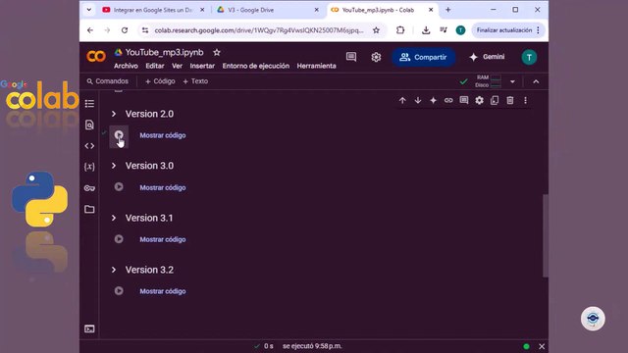Run the Version 3.0 code cell
Image resolution: width=628 pixels, height=353 pixels.
click(119, 187)
